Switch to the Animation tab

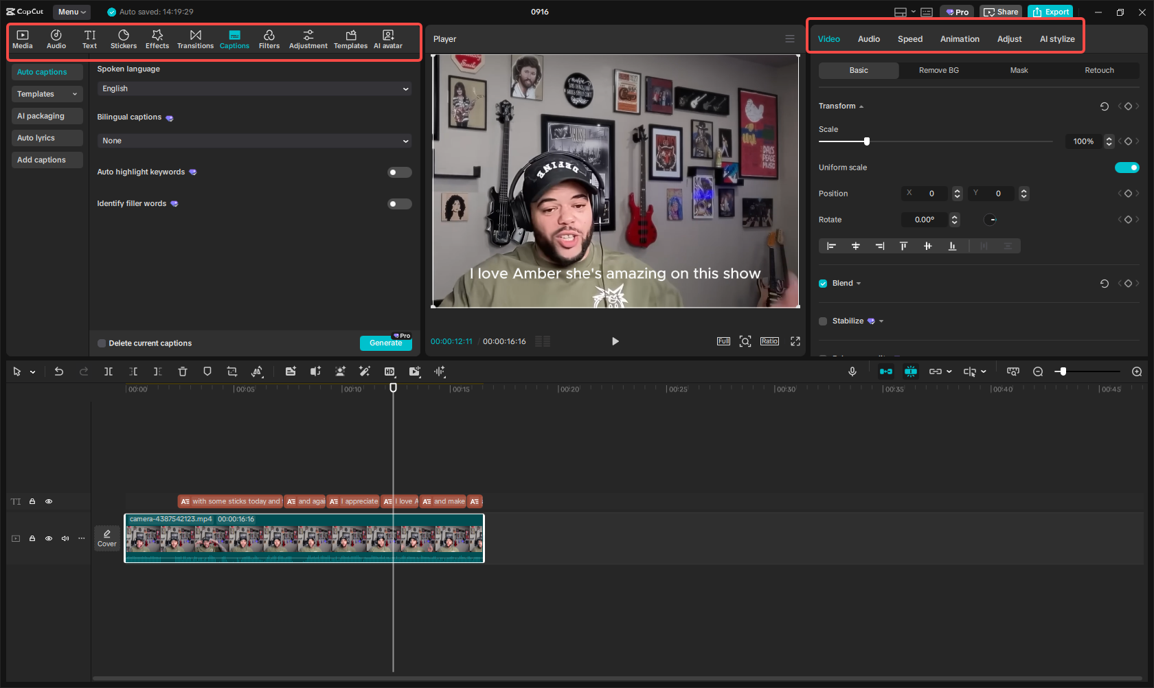coord(960,39)
